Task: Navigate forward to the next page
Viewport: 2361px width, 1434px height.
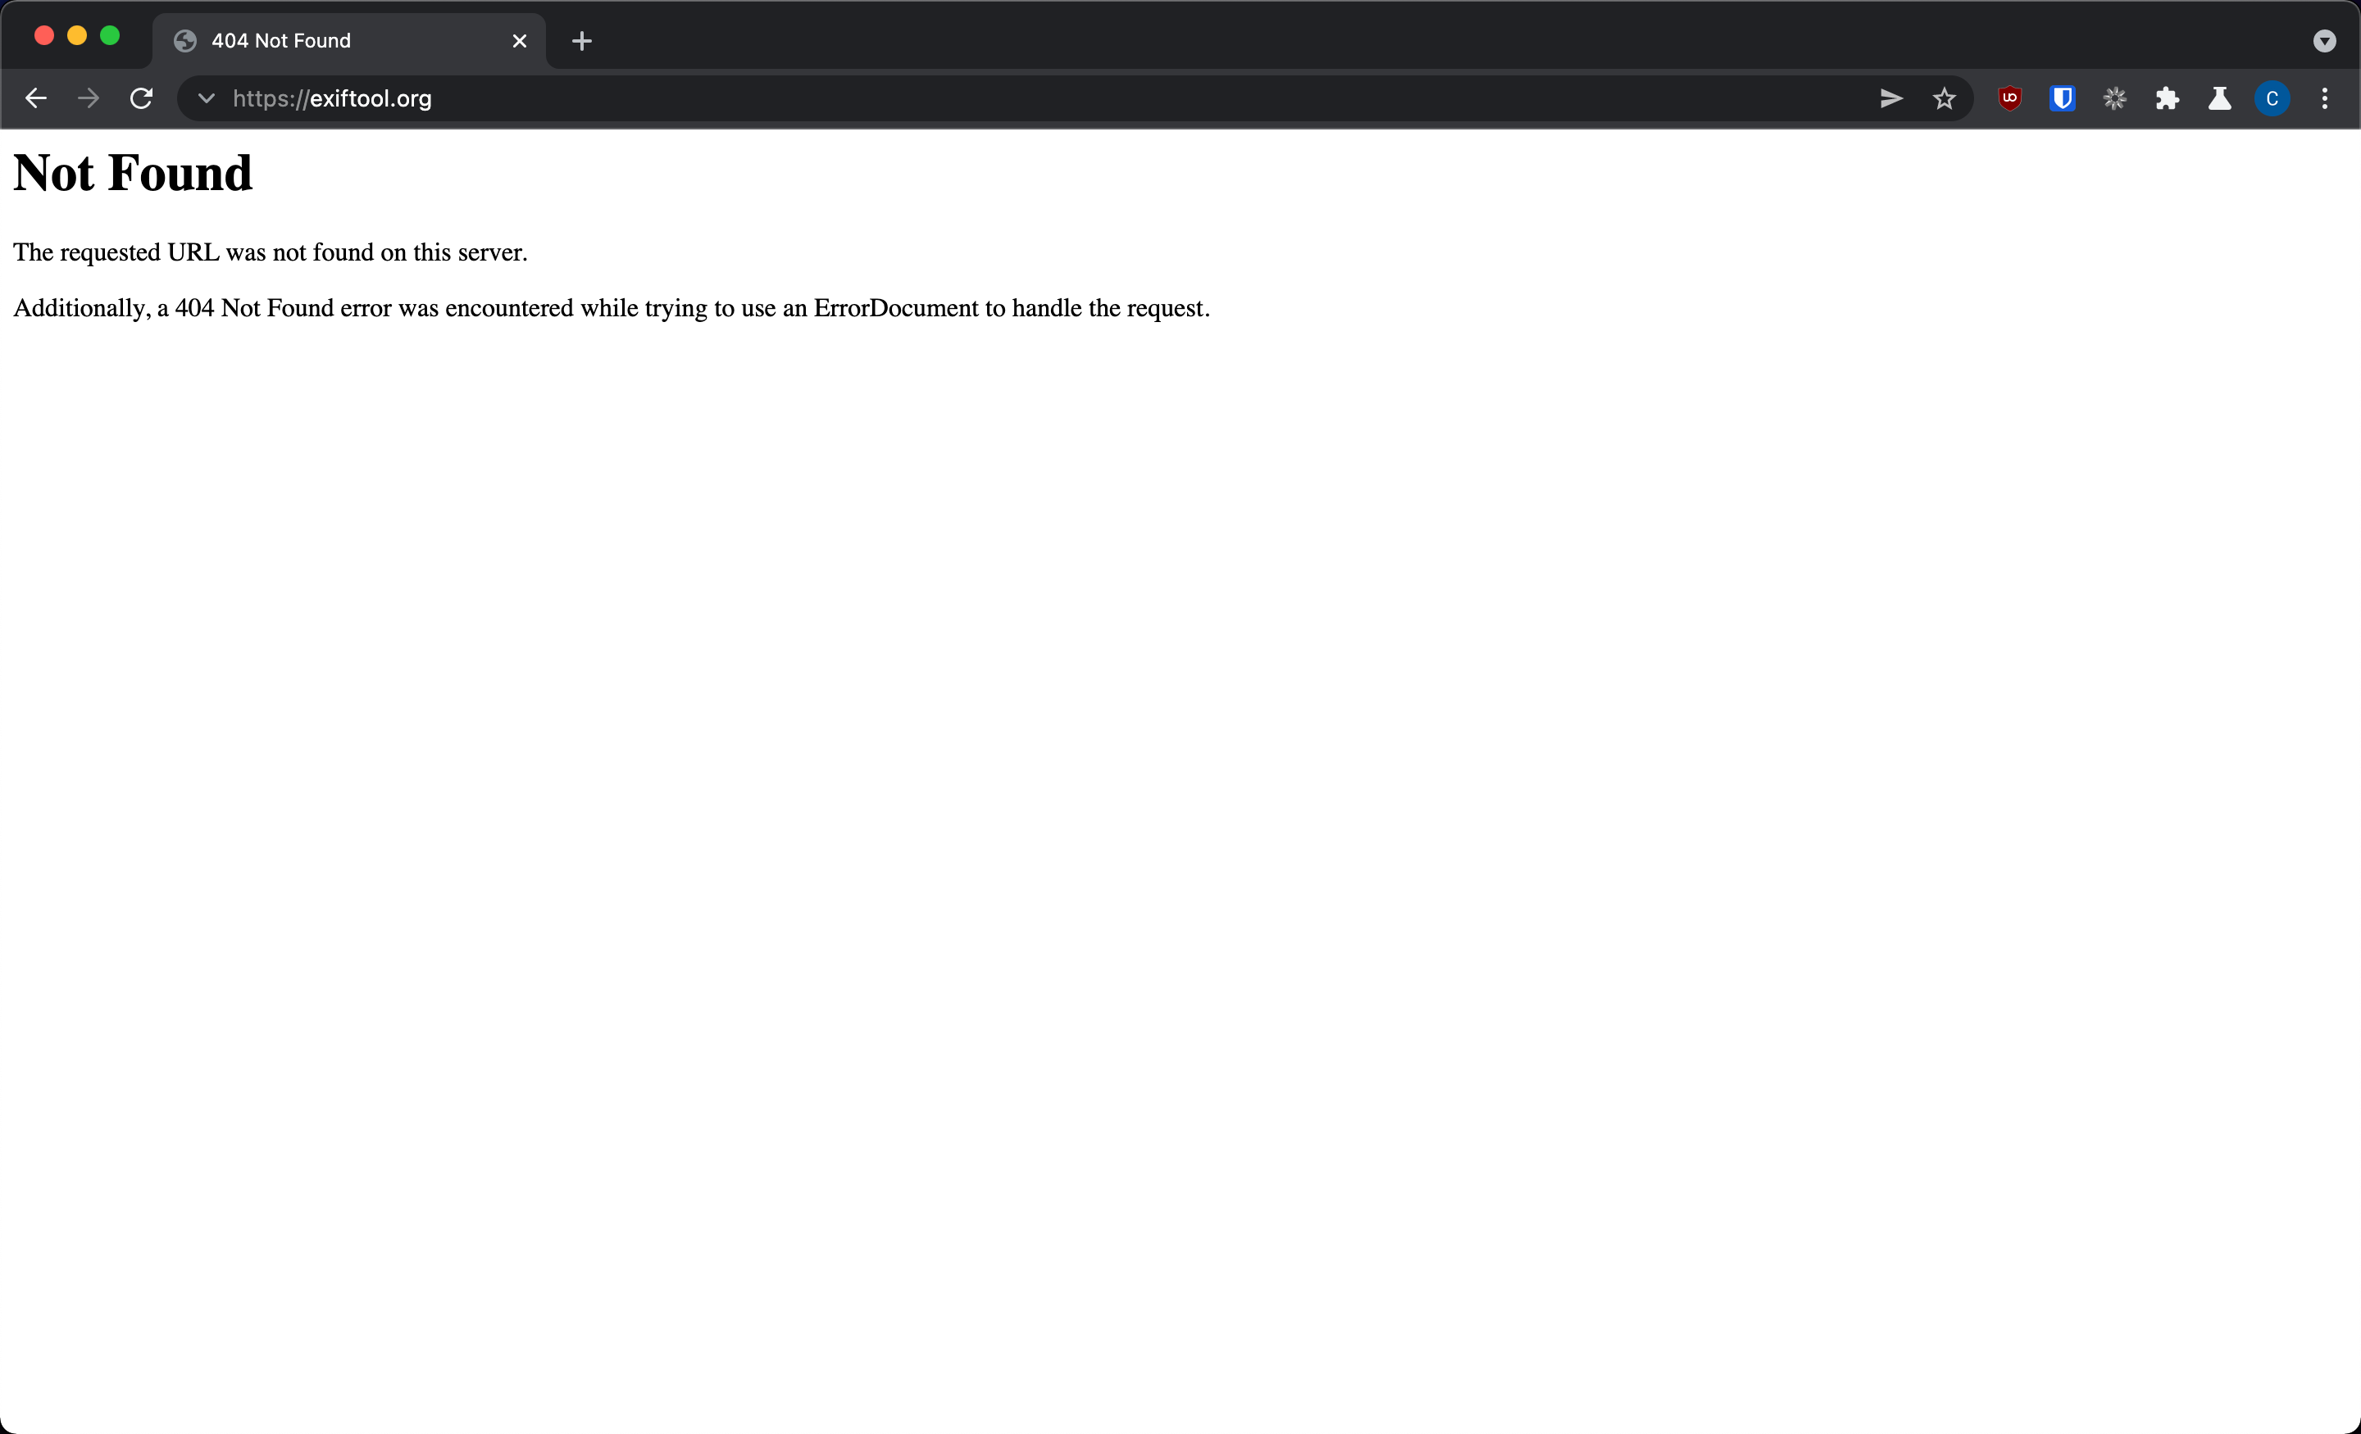Action: coord(87,98)
